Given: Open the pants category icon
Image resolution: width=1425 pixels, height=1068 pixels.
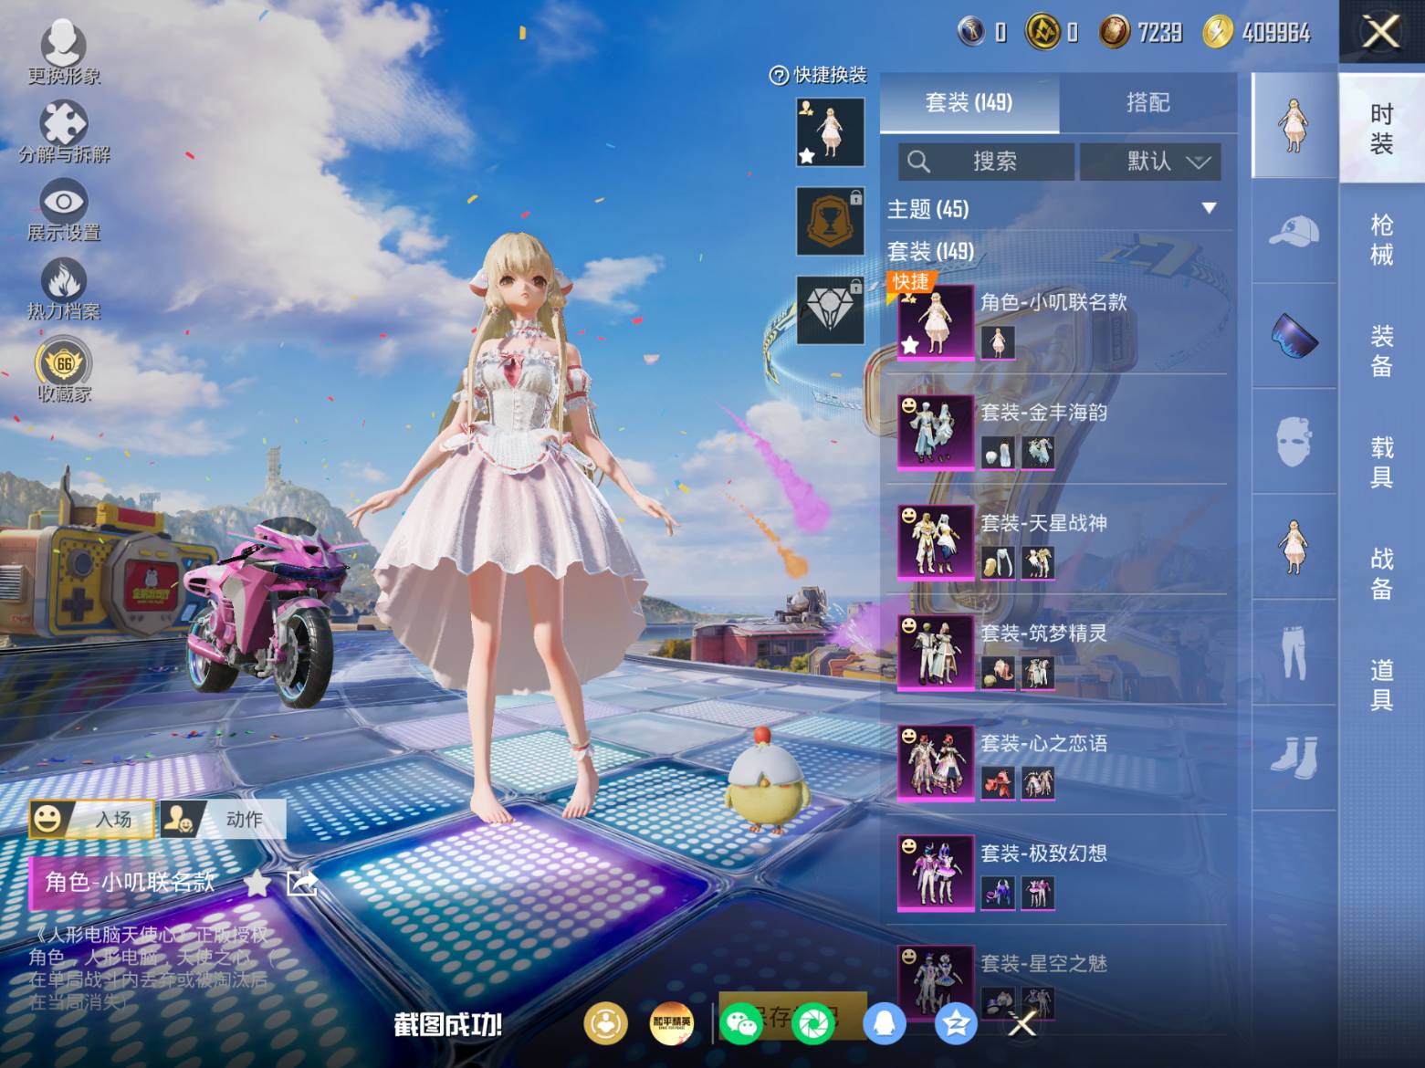Looking at the screenshot, I should coord(1294,652).
